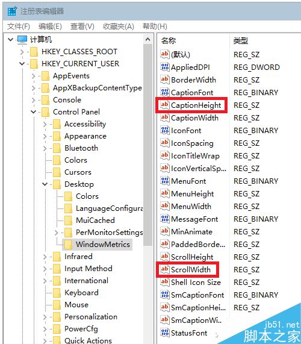The width and height of the screenshot is (301, 344).
Task: Click the (默认) string value icon
Action: coord(164,54)
